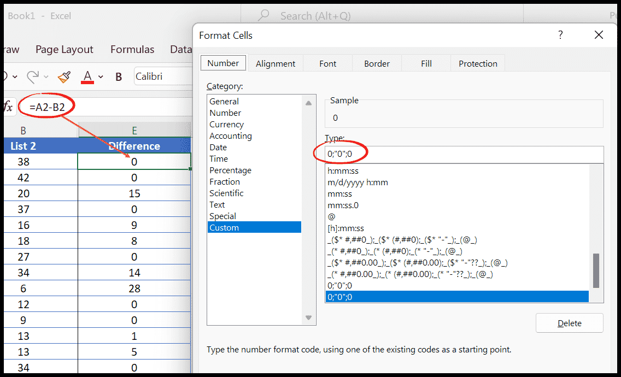Toggle Bold formatting button
Screen dimensions: 621x377
(x=119, y=77)
